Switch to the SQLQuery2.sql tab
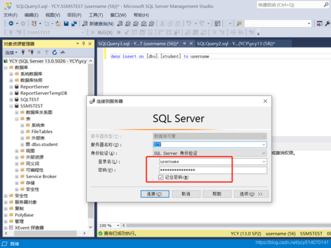 coord(236,44)
